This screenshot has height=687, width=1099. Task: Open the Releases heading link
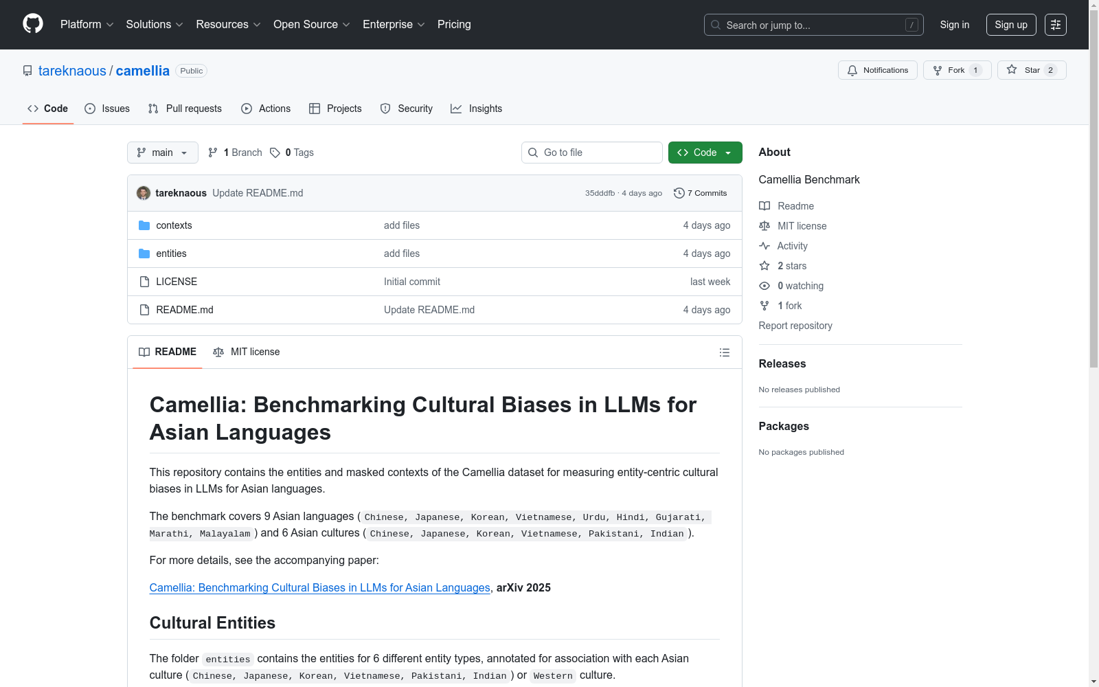[782, 364]
